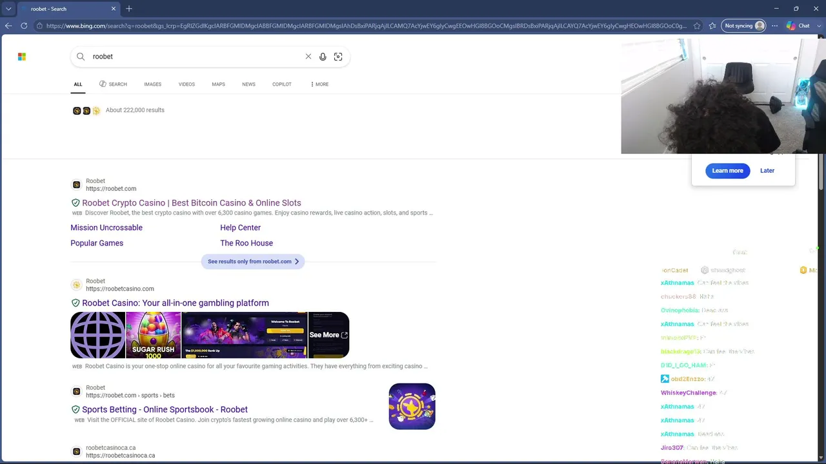Click 'See More' on image strip
This screenshot has height=464, width=826.
[328, 335]
